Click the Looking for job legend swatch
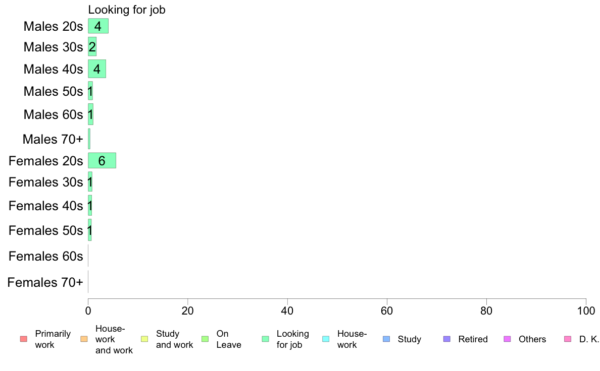The height and width of the screenshot is (371, 600). point(266,339)
